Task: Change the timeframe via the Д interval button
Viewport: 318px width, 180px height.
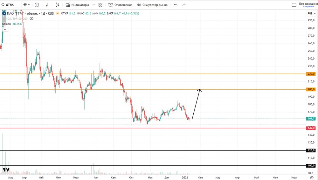Action: [47, 5]
